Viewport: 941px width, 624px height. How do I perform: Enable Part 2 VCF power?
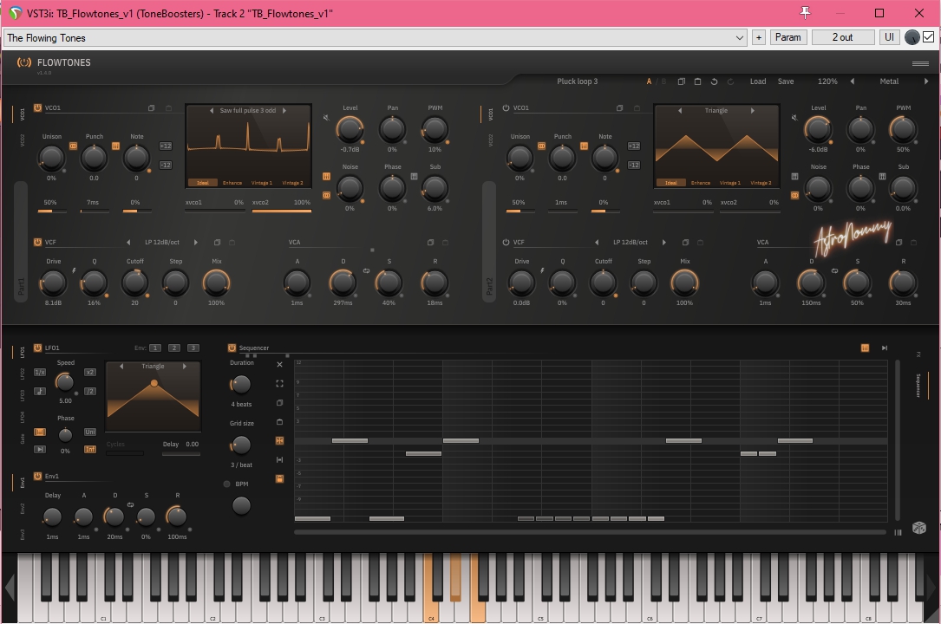tap(506, 242)
